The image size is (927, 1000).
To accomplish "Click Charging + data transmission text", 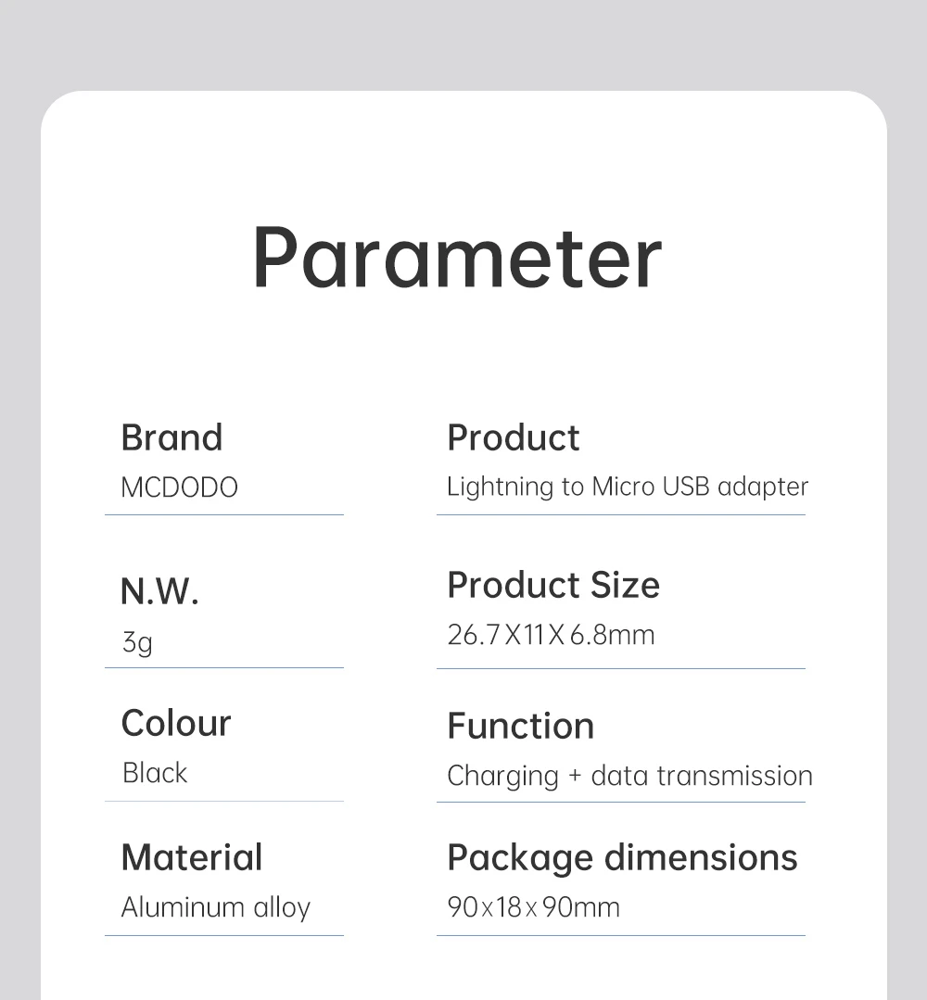I will pos(629,776).
